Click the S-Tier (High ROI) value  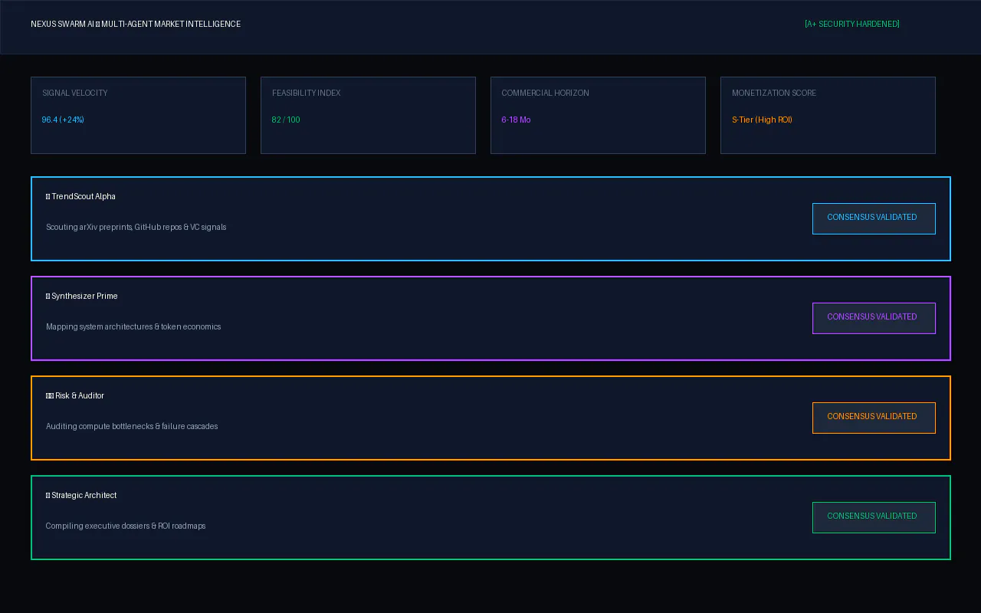(762, 120)
